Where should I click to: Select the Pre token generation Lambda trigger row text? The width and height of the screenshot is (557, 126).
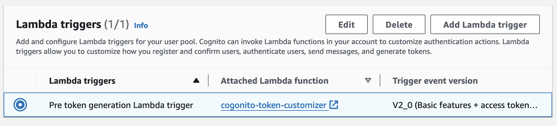(121, 105)
